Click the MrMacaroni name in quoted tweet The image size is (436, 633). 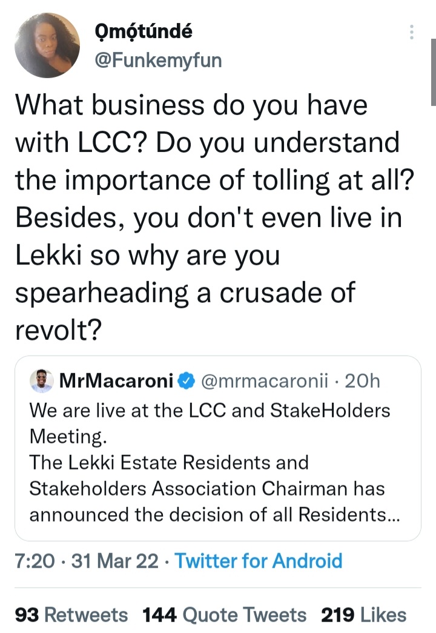116,380
